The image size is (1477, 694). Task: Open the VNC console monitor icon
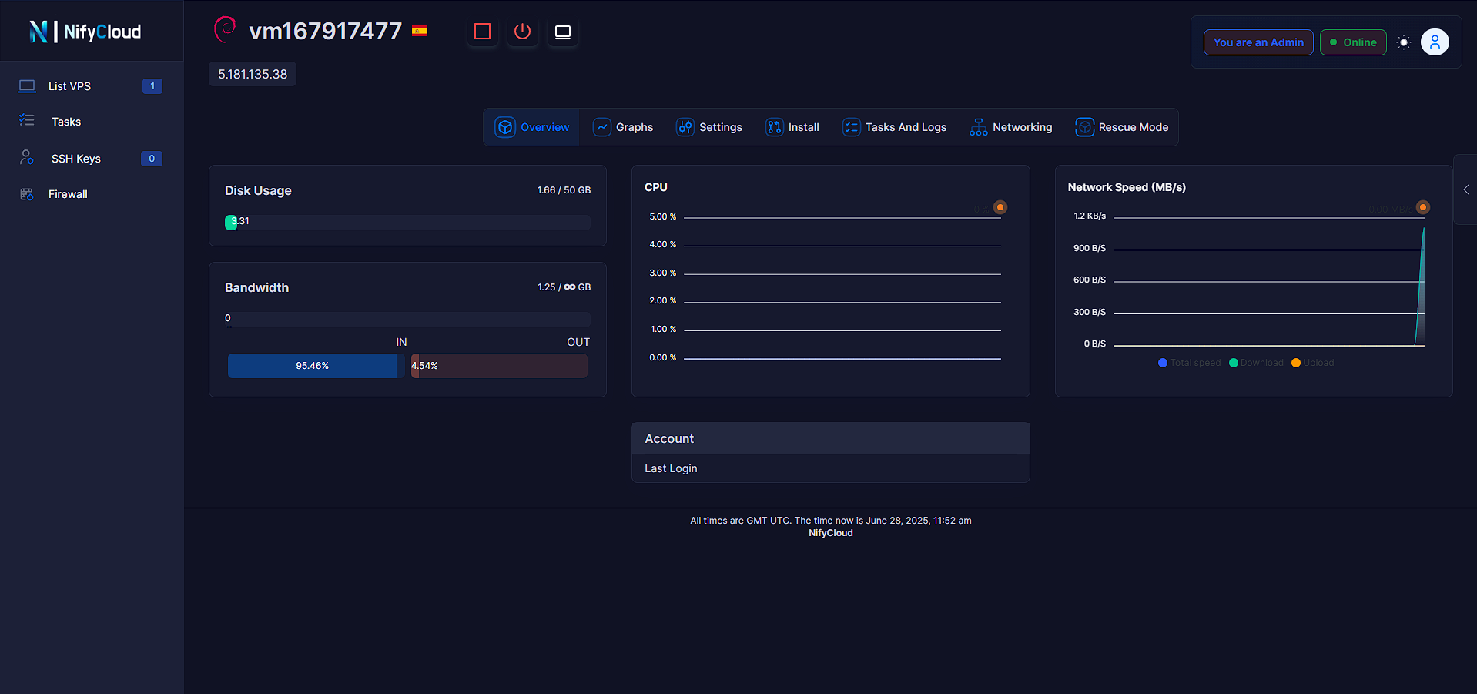(563, 32)
